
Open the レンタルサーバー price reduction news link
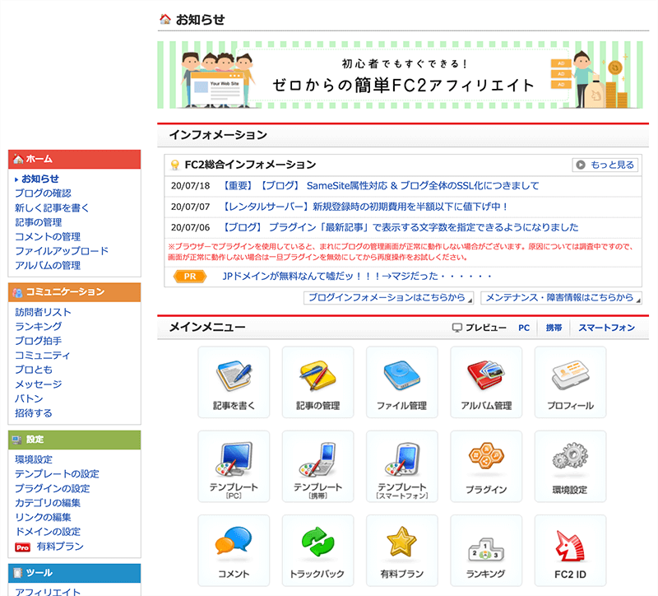(364, 207)
